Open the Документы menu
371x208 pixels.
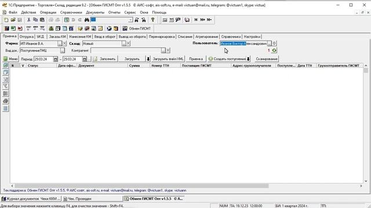(95, 12)
